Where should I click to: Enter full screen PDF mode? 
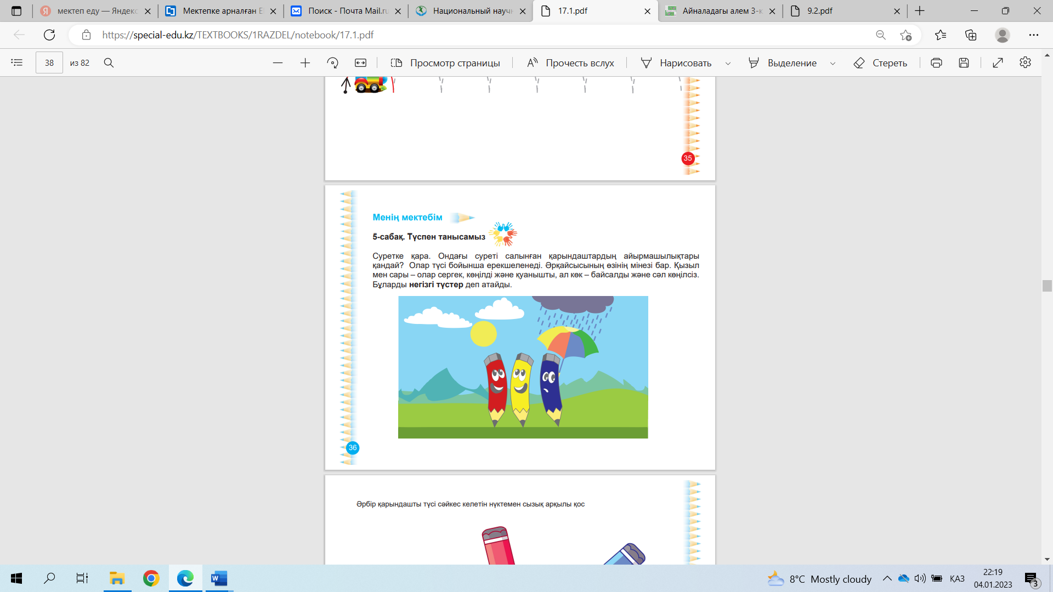(x=998, y=62)
